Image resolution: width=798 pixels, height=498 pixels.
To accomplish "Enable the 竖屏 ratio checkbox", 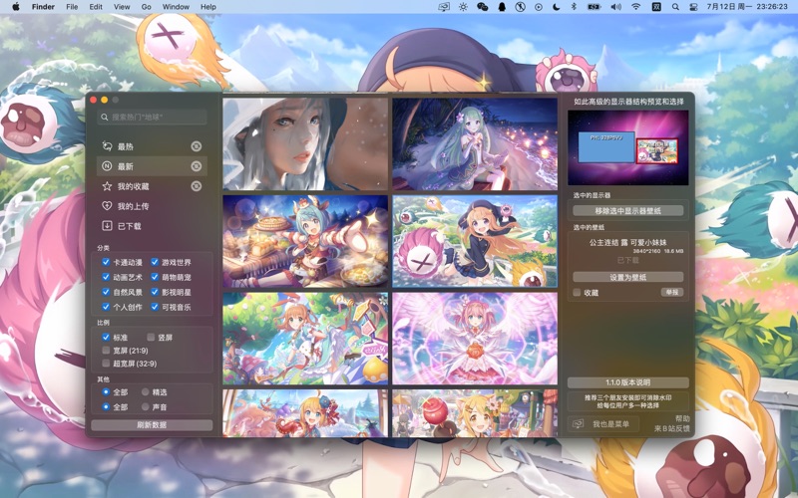I will (x=151, y=337).
